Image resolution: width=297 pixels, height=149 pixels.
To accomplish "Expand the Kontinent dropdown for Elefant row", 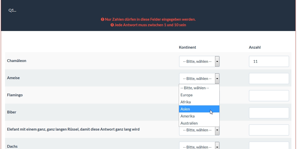I will coord(217,130).
